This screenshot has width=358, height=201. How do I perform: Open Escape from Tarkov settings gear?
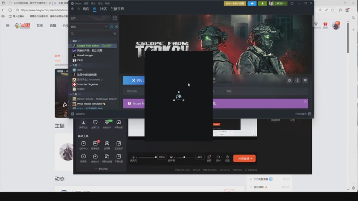point(290,80)
